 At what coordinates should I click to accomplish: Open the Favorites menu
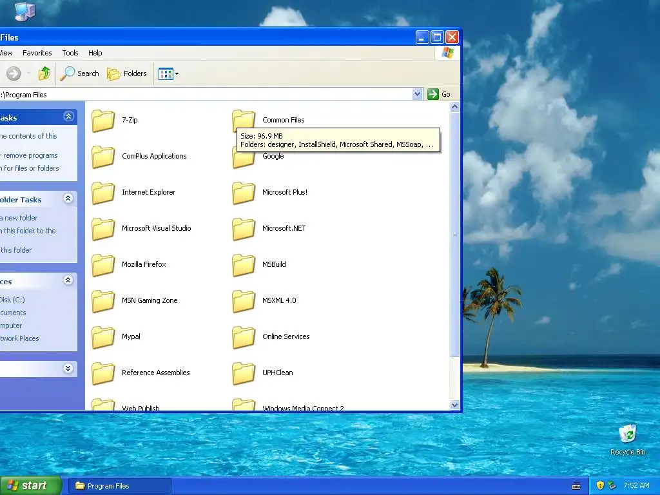coord(37,53)
